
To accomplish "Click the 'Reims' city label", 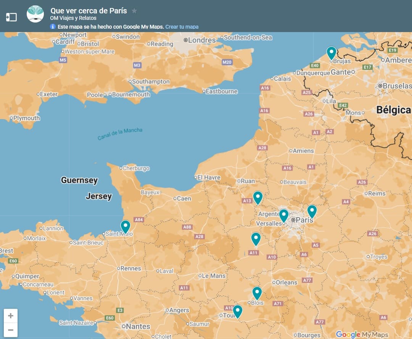I will 377,193.
